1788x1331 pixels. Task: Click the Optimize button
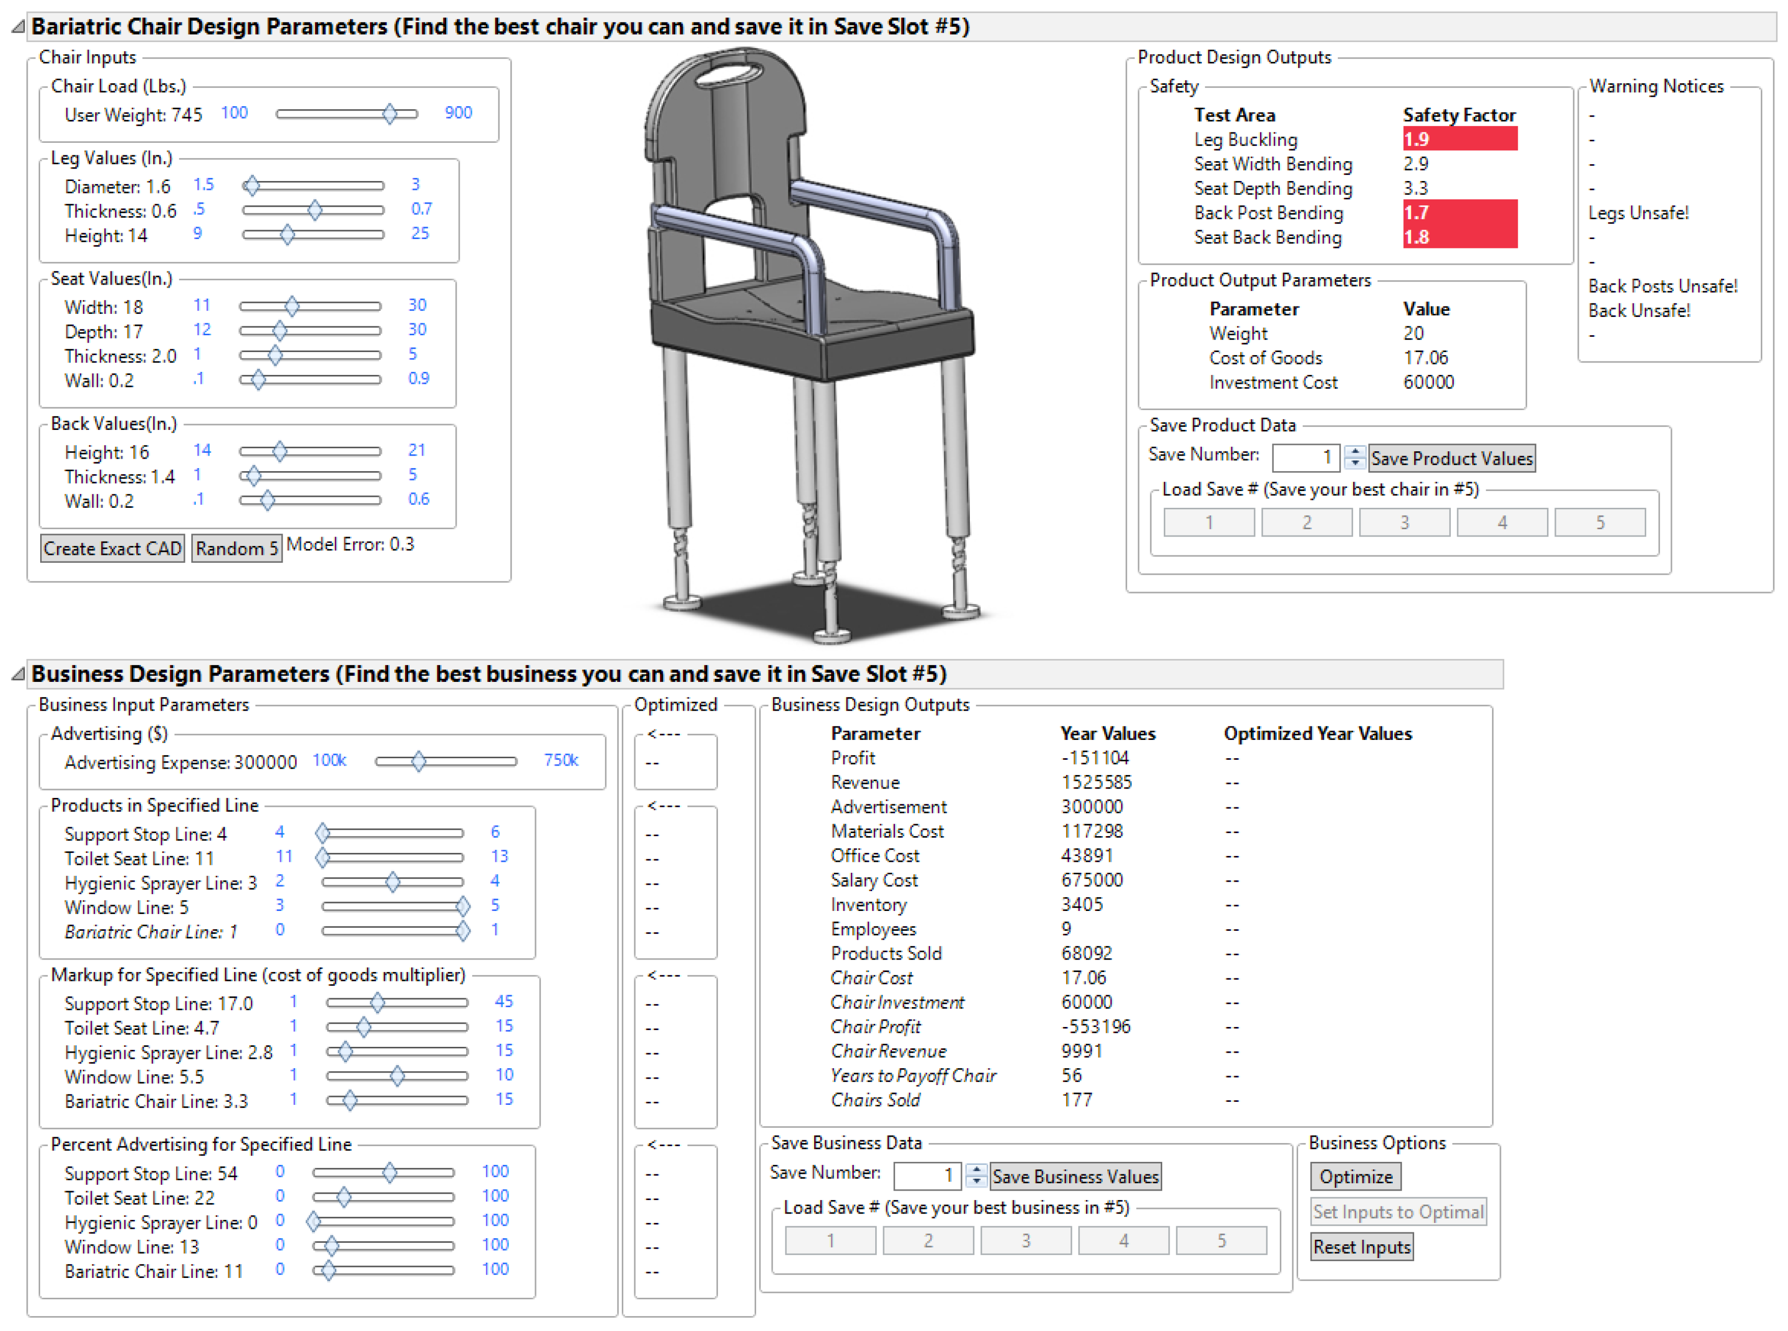(1356, 1177)
